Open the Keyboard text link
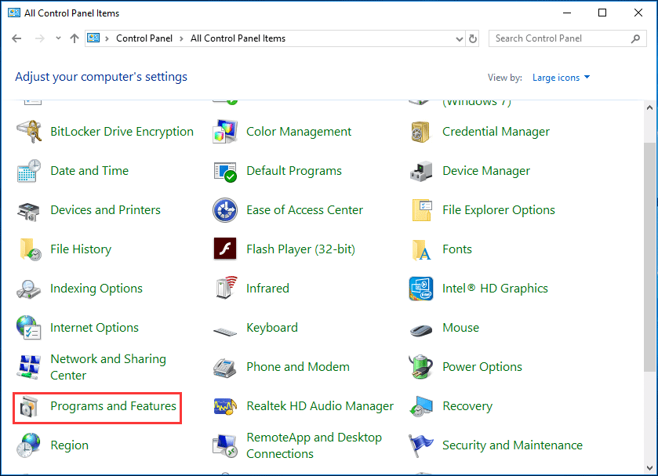Screen dimensions: 658x476 pyautogui.click(x=272, y=328)
